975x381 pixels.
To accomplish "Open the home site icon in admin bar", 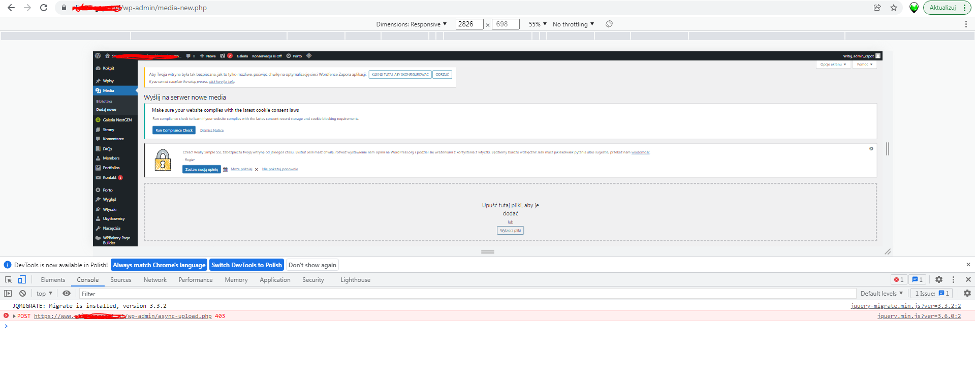I will pos(107,56).
